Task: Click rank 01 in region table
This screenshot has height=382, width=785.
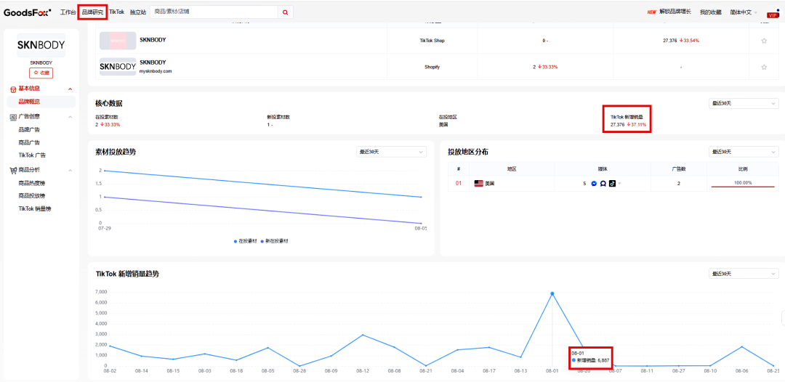Action: (458, 184)
